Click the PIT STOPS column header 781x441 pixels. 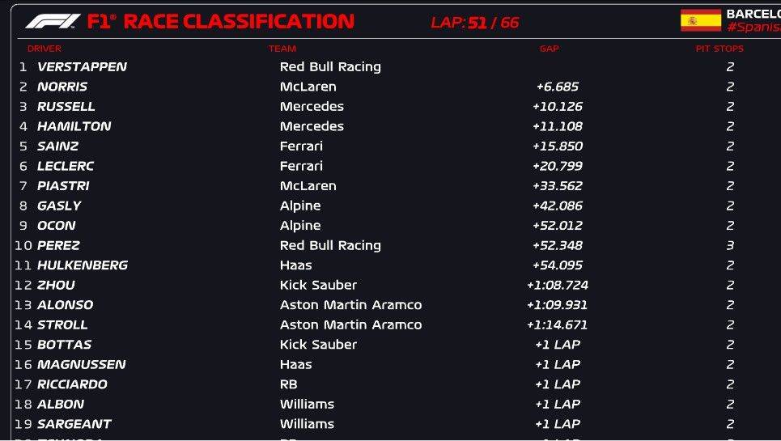pyautogui.click(x=719, y=49)
